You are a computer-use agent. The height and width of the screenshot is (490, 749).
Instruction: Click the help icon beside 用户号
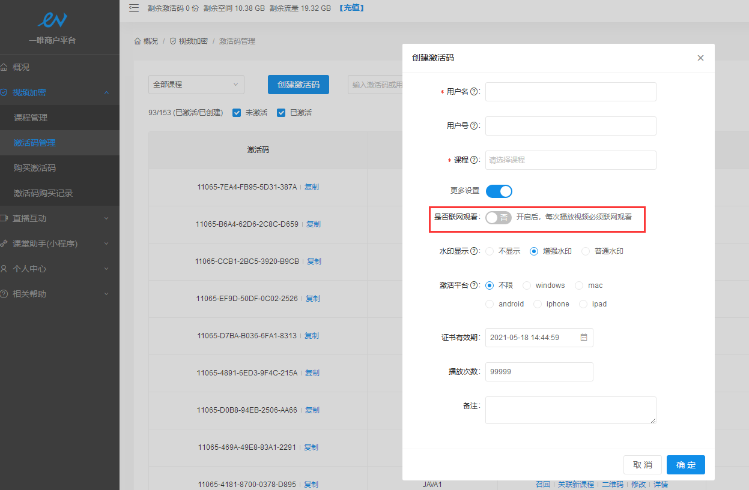pos(474,126)
